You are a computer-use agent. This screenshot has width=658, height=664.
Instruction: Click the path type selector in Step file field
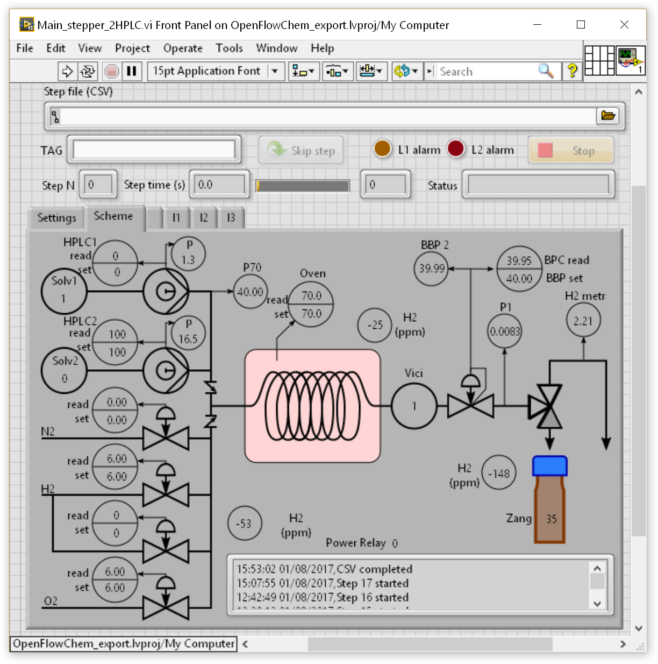click(x=55, y=116)
